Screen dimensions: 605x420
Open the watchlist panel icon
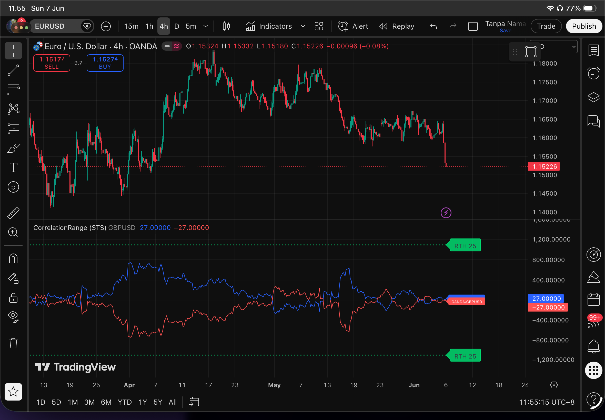tap(593, 50)
